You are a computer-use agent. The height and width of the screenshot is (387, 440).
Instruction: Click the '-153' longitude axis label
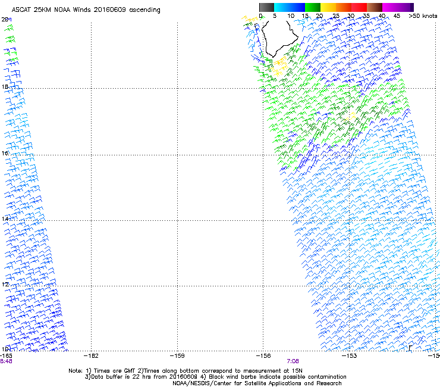[350, 356]
